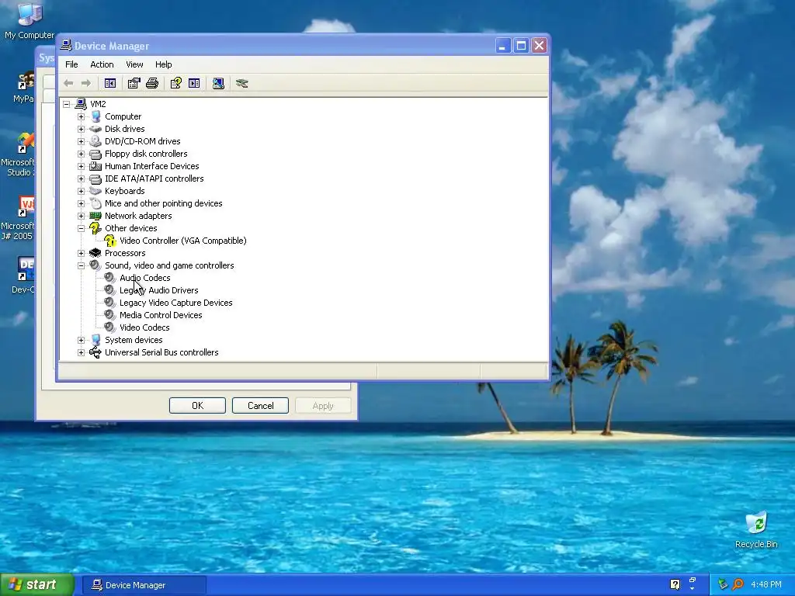Select the Computer category label

coord(123,116)
